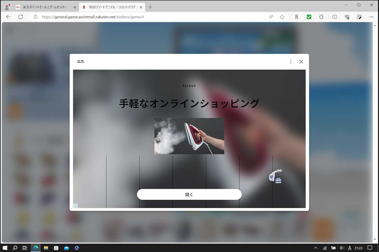Click the steam iron product image
Screen dimensions: 379x252
click(189, 136)
